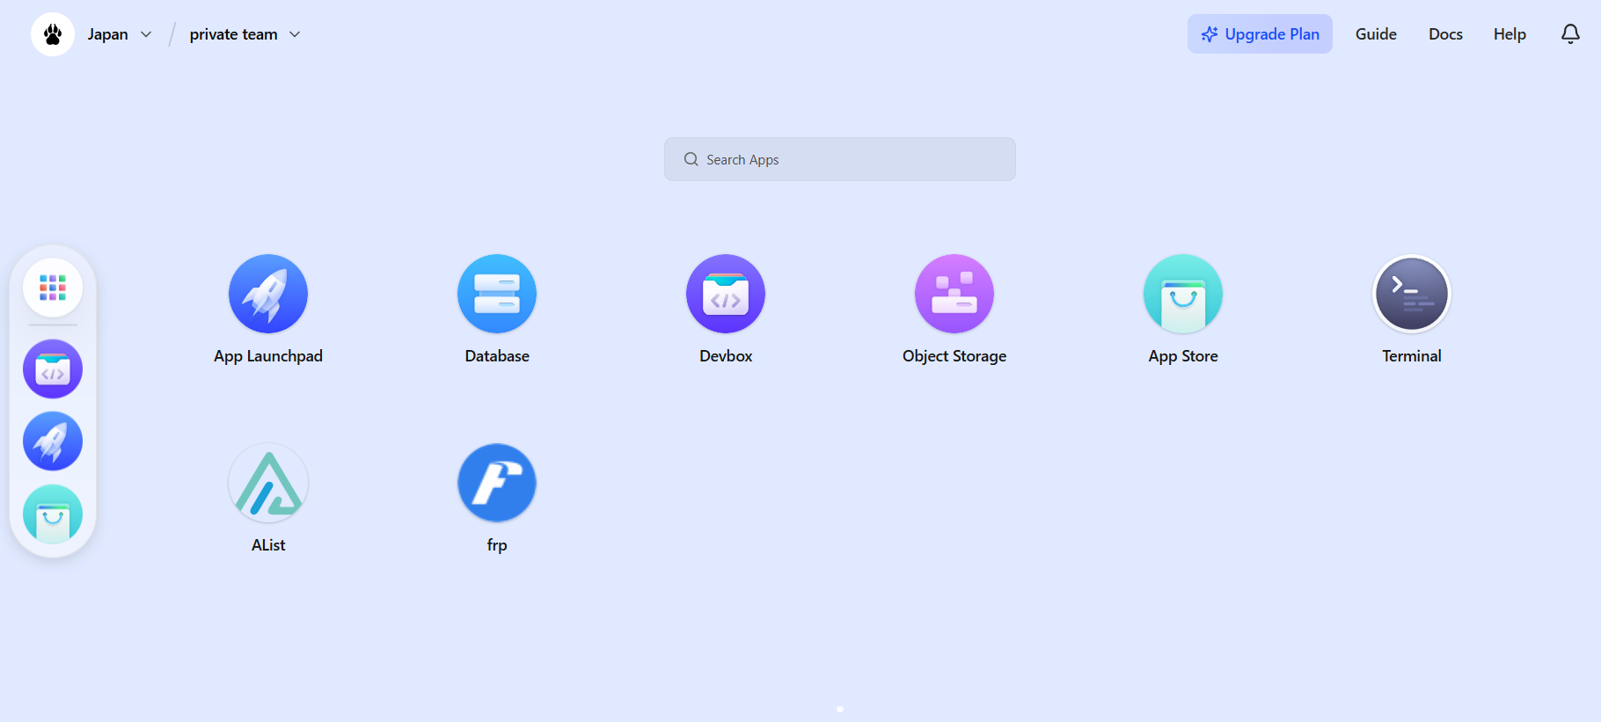
Task: Click the frp label text
Action: tap(497, 545)
